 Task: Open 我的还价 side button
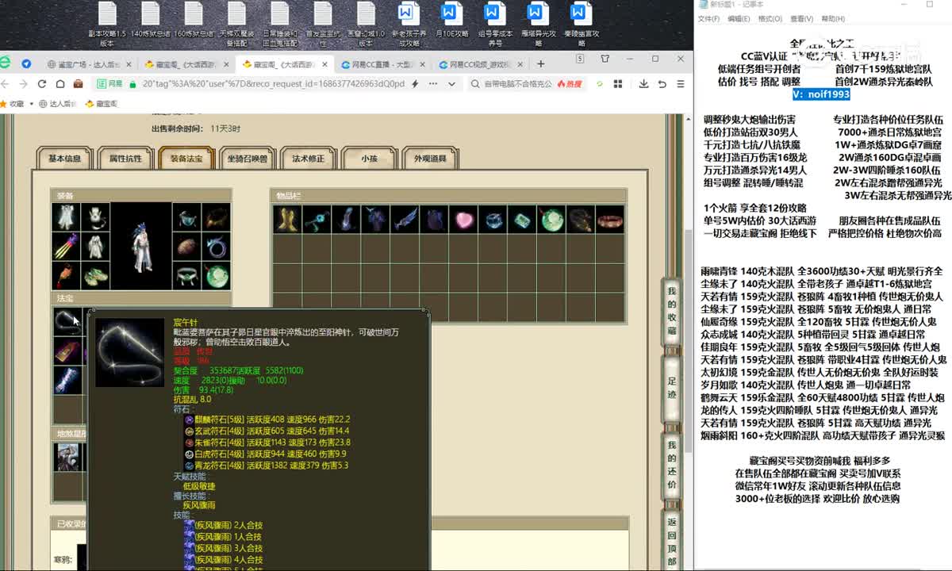point(672,467)
